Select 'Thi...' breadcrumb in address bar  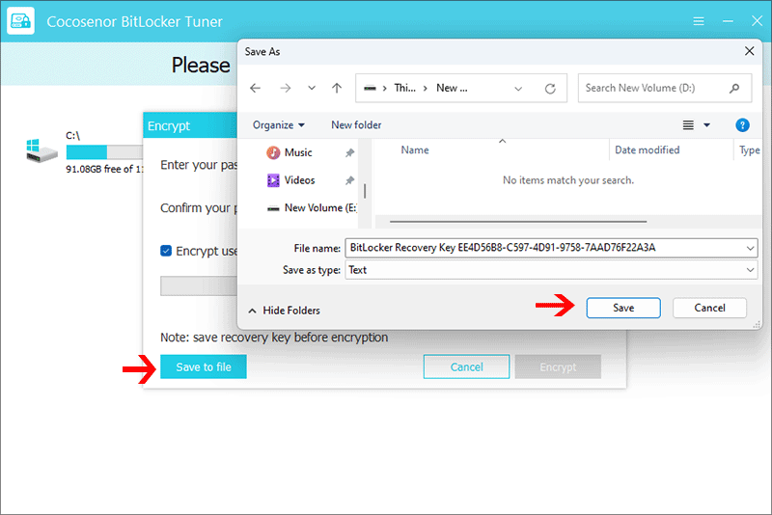[x=404, y=88]
